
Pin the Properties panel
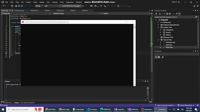(x=195, y=51)
